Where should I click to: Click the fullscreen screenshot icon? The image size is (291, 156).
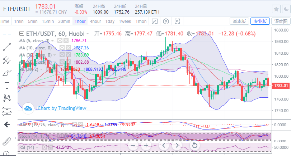(x=177, y=21)
